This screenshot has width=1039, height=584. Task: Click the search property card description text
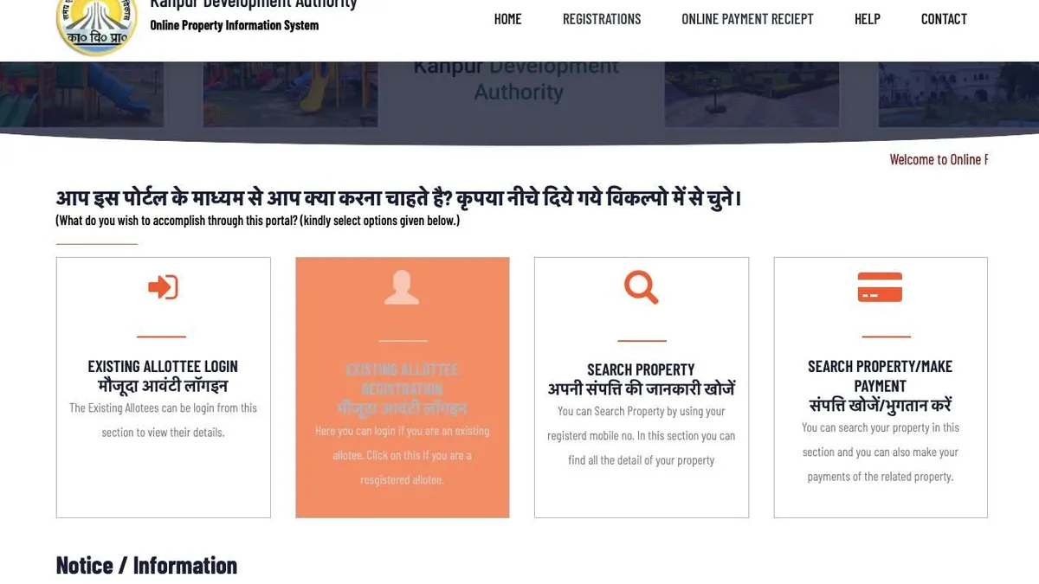click(641, 435)
